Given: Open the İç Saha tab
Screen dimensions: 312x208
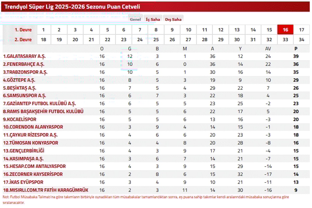Looking at the screenshot, I should [x=153, y=19].
